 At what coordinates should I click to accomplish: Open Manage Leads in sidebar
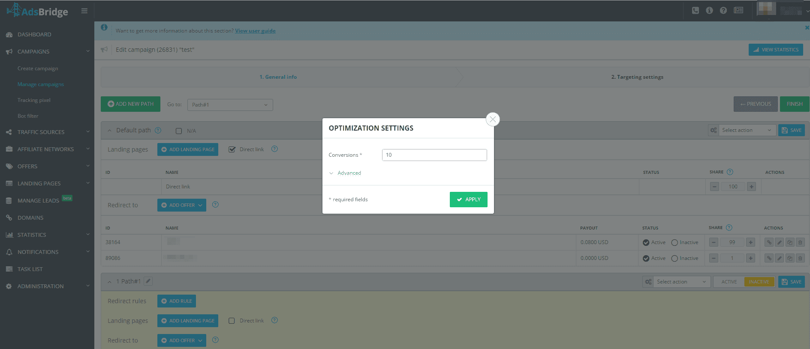tap(38, 200)
